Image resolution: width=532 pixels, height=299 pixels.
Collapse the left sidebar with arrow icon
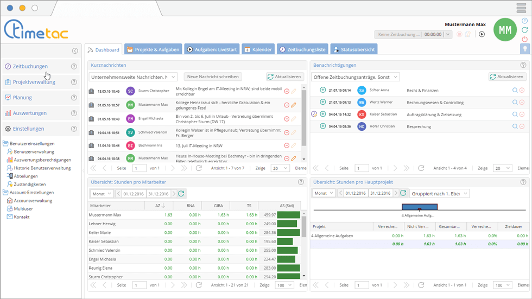pos(75,51)
